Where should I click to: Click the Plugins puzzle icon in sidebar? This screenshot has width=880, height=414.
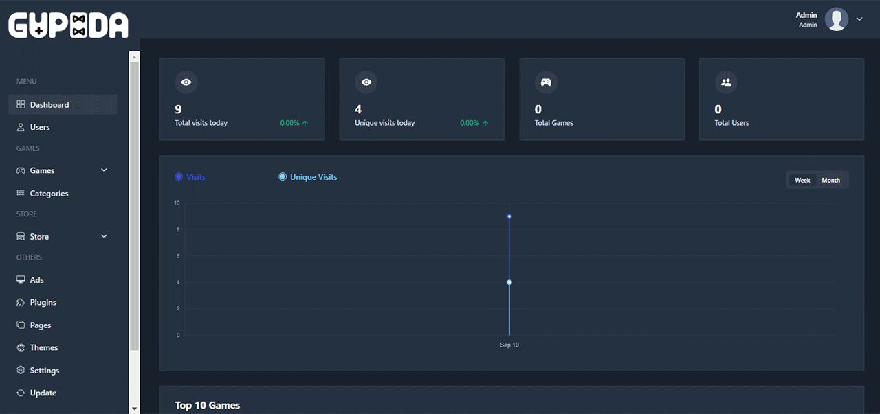coord(21,302)
